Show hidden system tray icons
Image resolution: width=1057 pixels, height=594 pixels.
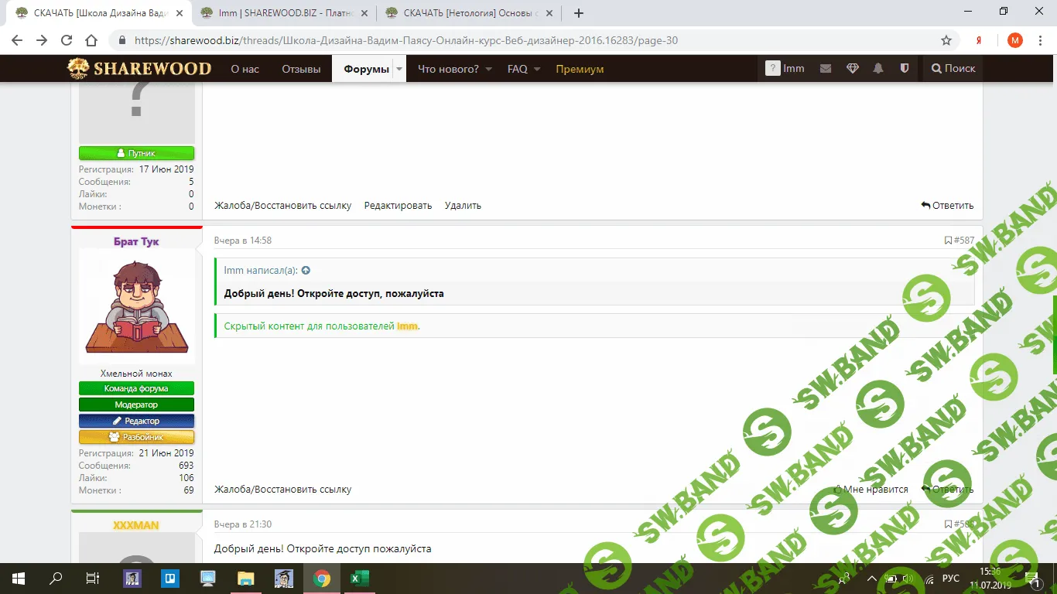pyautogui.click(x=871, y=579)
